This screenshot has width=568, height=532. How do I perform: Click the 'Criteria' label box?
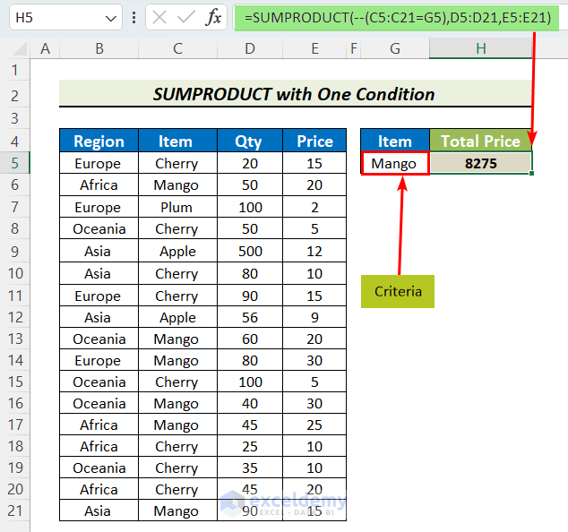[x=398, y=292]
